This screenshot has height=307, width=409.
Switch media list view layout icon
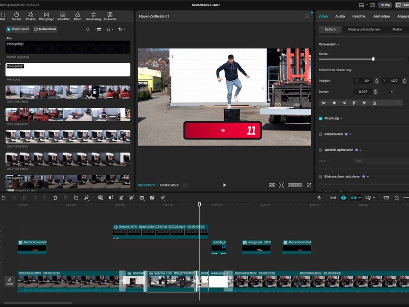tap(99, 29)
